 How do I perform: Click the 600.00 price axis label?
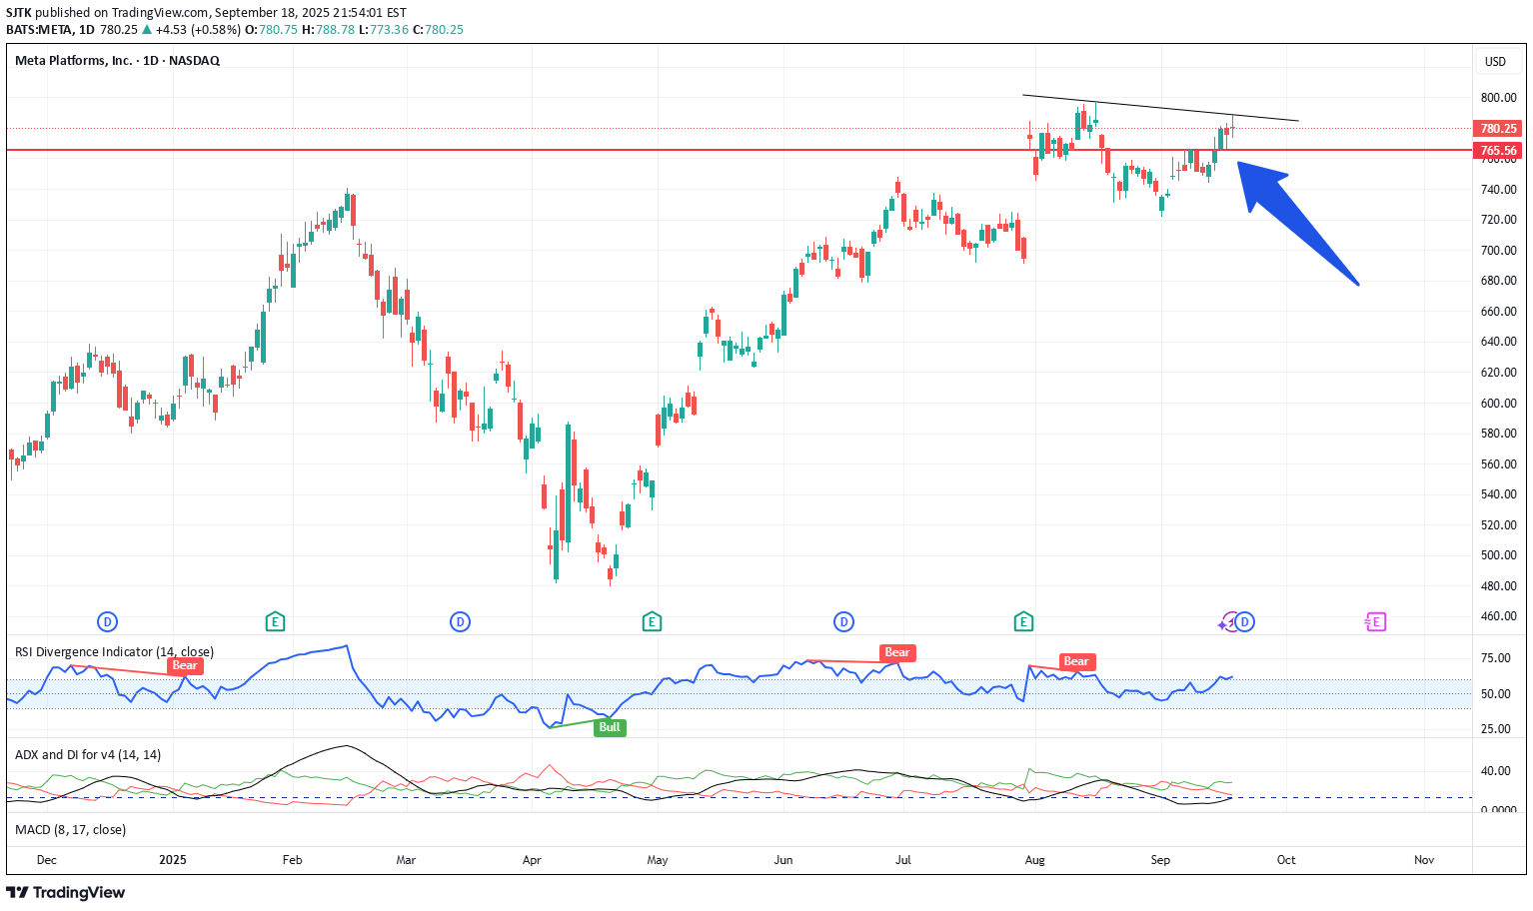point(1499,404)
